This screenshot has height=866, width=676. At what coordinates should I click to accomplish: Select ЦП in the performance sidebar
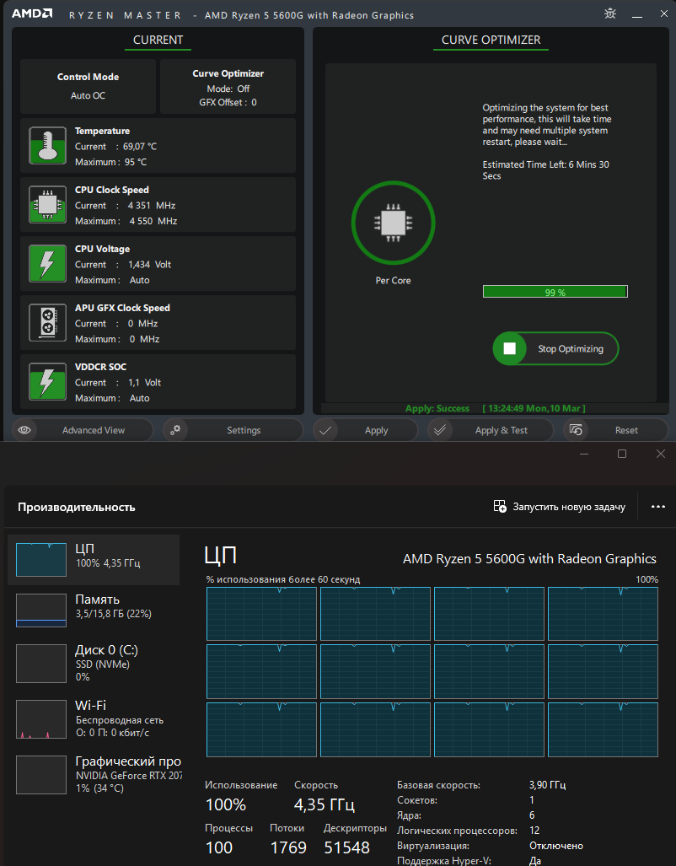tap(94, 559)
